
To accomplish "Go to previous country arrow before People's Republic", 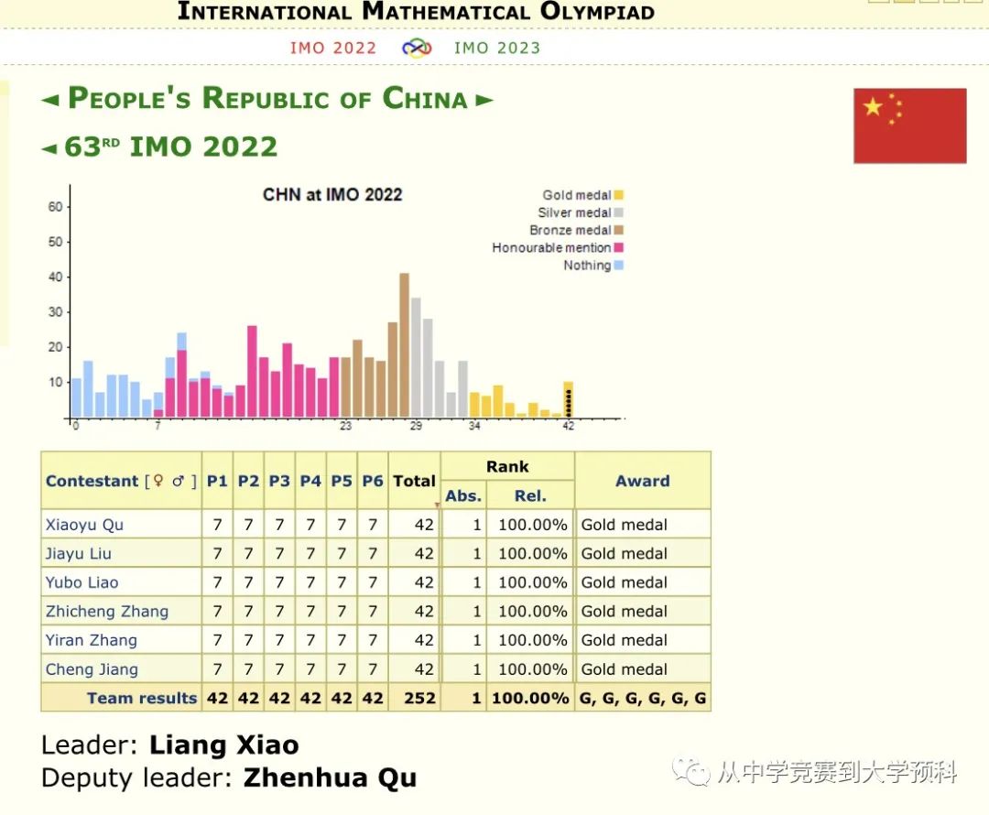I will (50, 101).
